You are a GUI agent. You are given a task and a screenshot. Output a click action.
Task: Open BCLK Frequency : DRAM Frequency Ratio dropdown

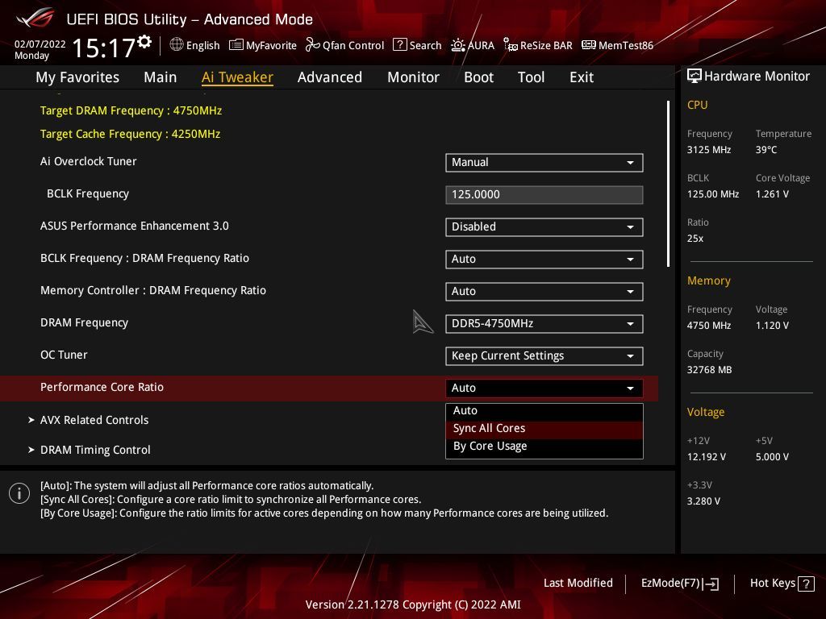point(544,259)
